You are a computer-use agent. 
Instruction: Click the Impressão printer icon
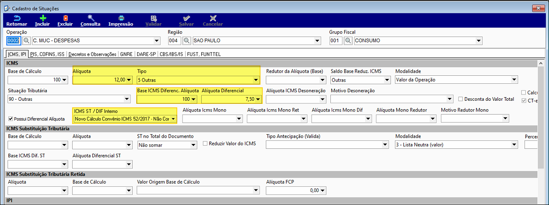click(121, 18)
